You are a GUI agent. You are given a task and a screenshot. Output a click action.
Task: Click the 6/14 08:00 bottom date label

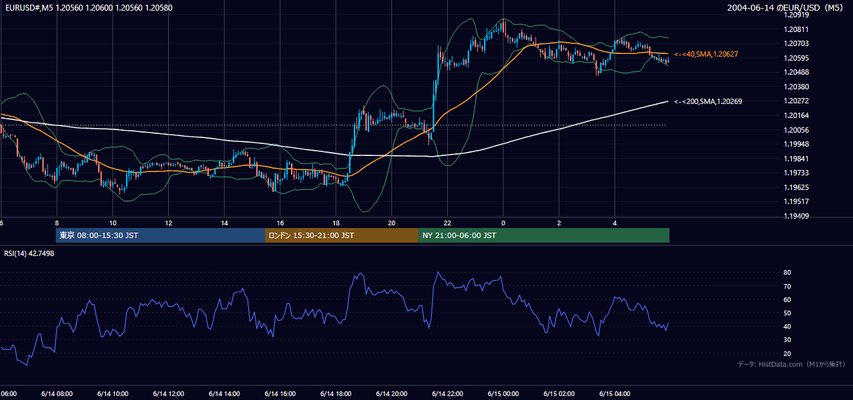click(x=57, y=393)
